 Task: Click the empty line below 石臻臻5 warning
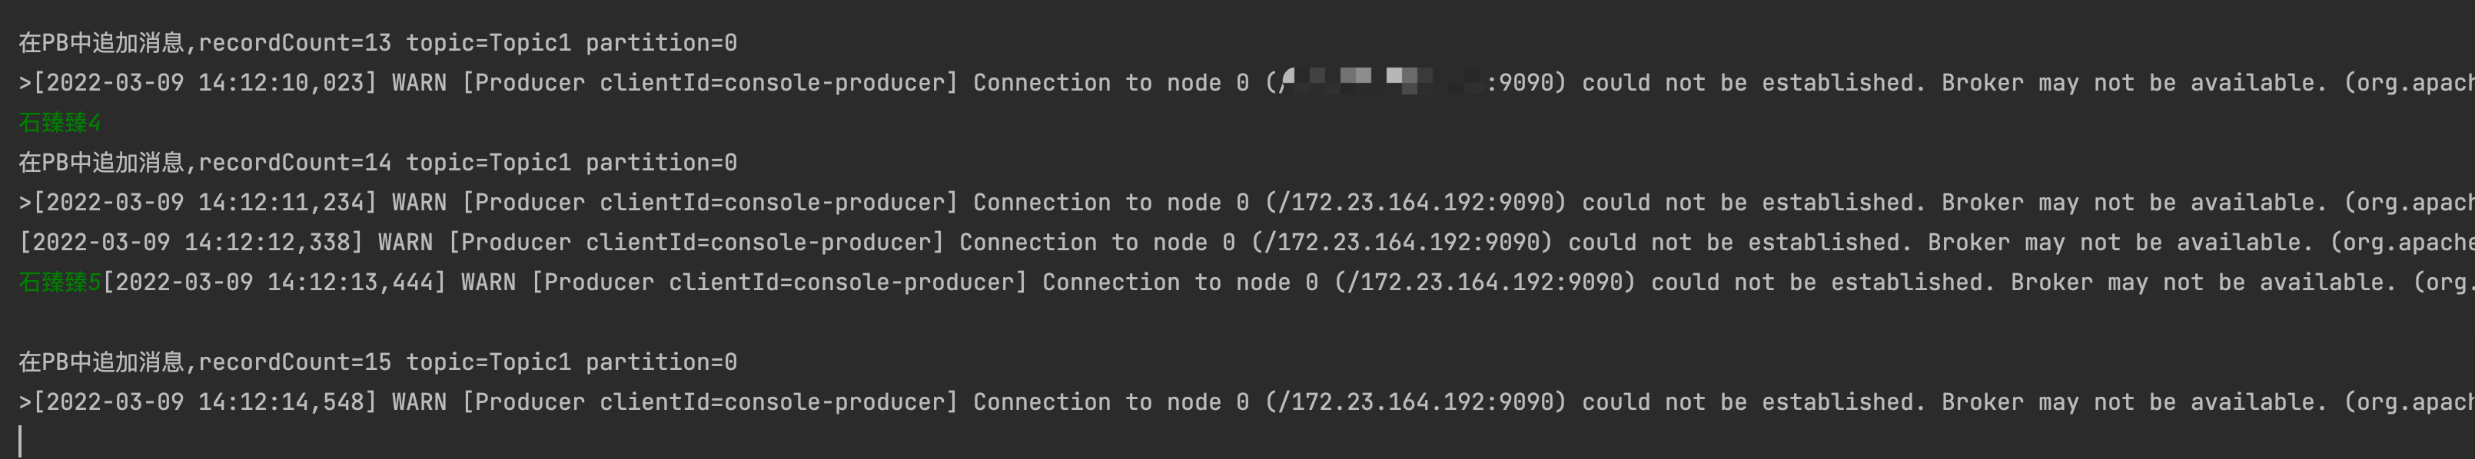tap(1237, 322)
